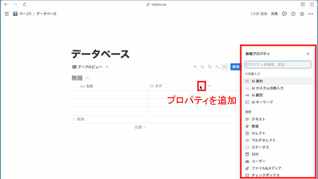The image size is (318, 179).
Task: Click the blue 新規 button
Action: [x=235, y=67]
